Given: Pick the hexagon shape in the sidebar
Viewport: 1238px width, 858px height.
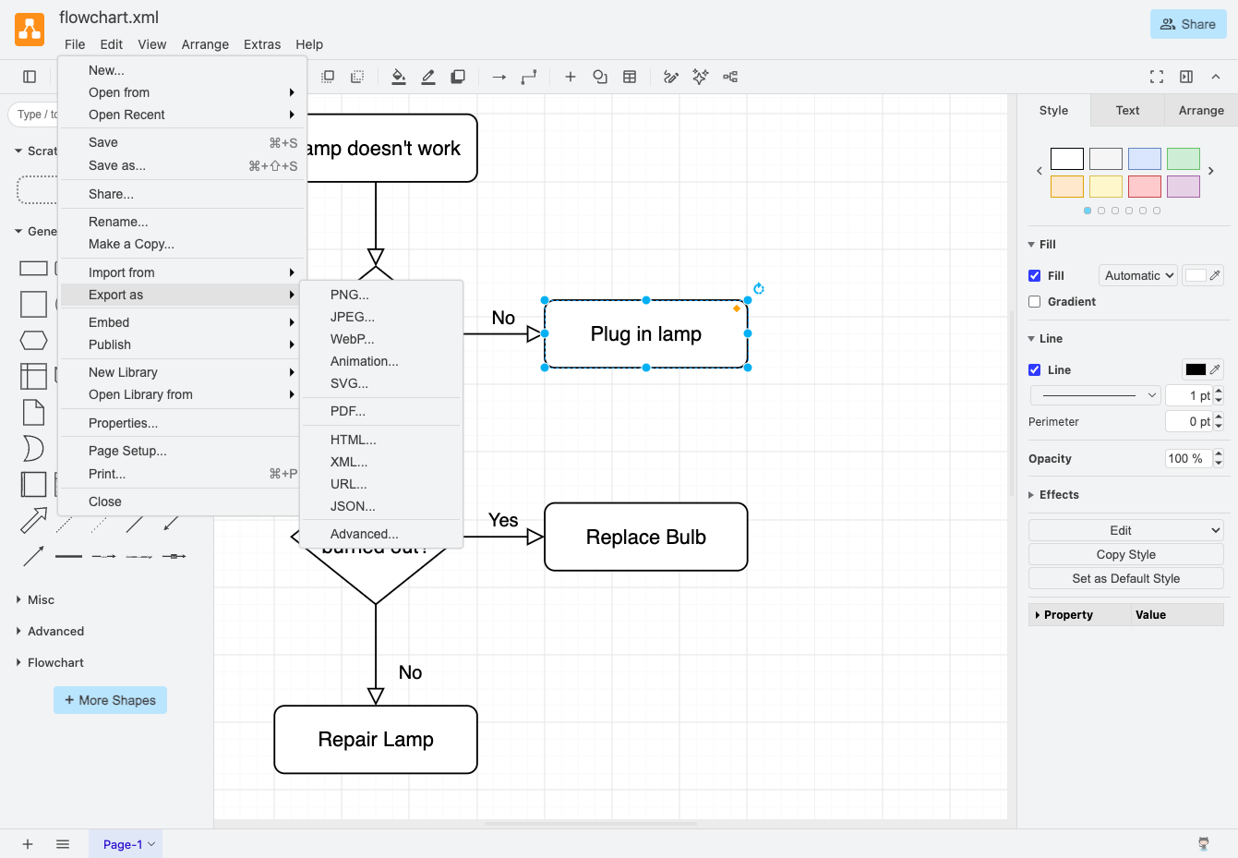Looking at the screenshot, I should click(x=33, y=341).
